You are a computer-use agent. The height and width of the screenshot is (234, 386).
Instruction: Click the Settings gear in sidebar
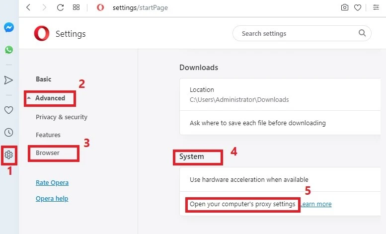8,155
